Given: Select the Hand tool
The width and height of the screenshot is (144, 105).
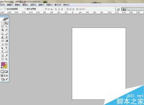Looking at the screenshot, I should (x=2, y=59).
